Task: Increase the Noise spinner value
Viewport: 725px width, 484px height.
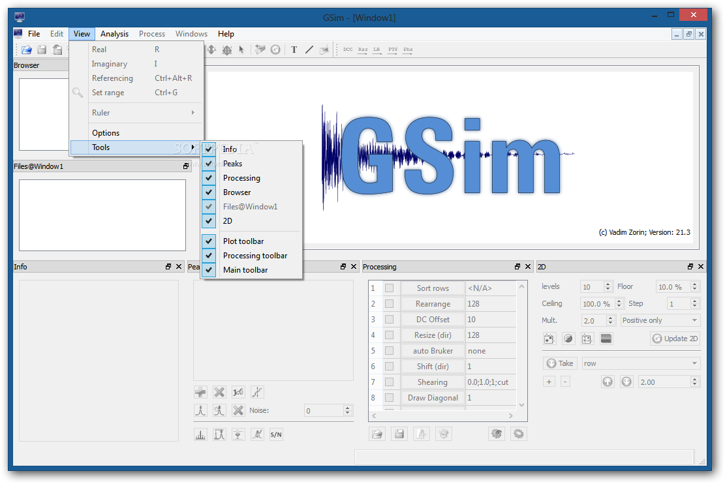Action: pyautogui.click(x=348, y=408)
